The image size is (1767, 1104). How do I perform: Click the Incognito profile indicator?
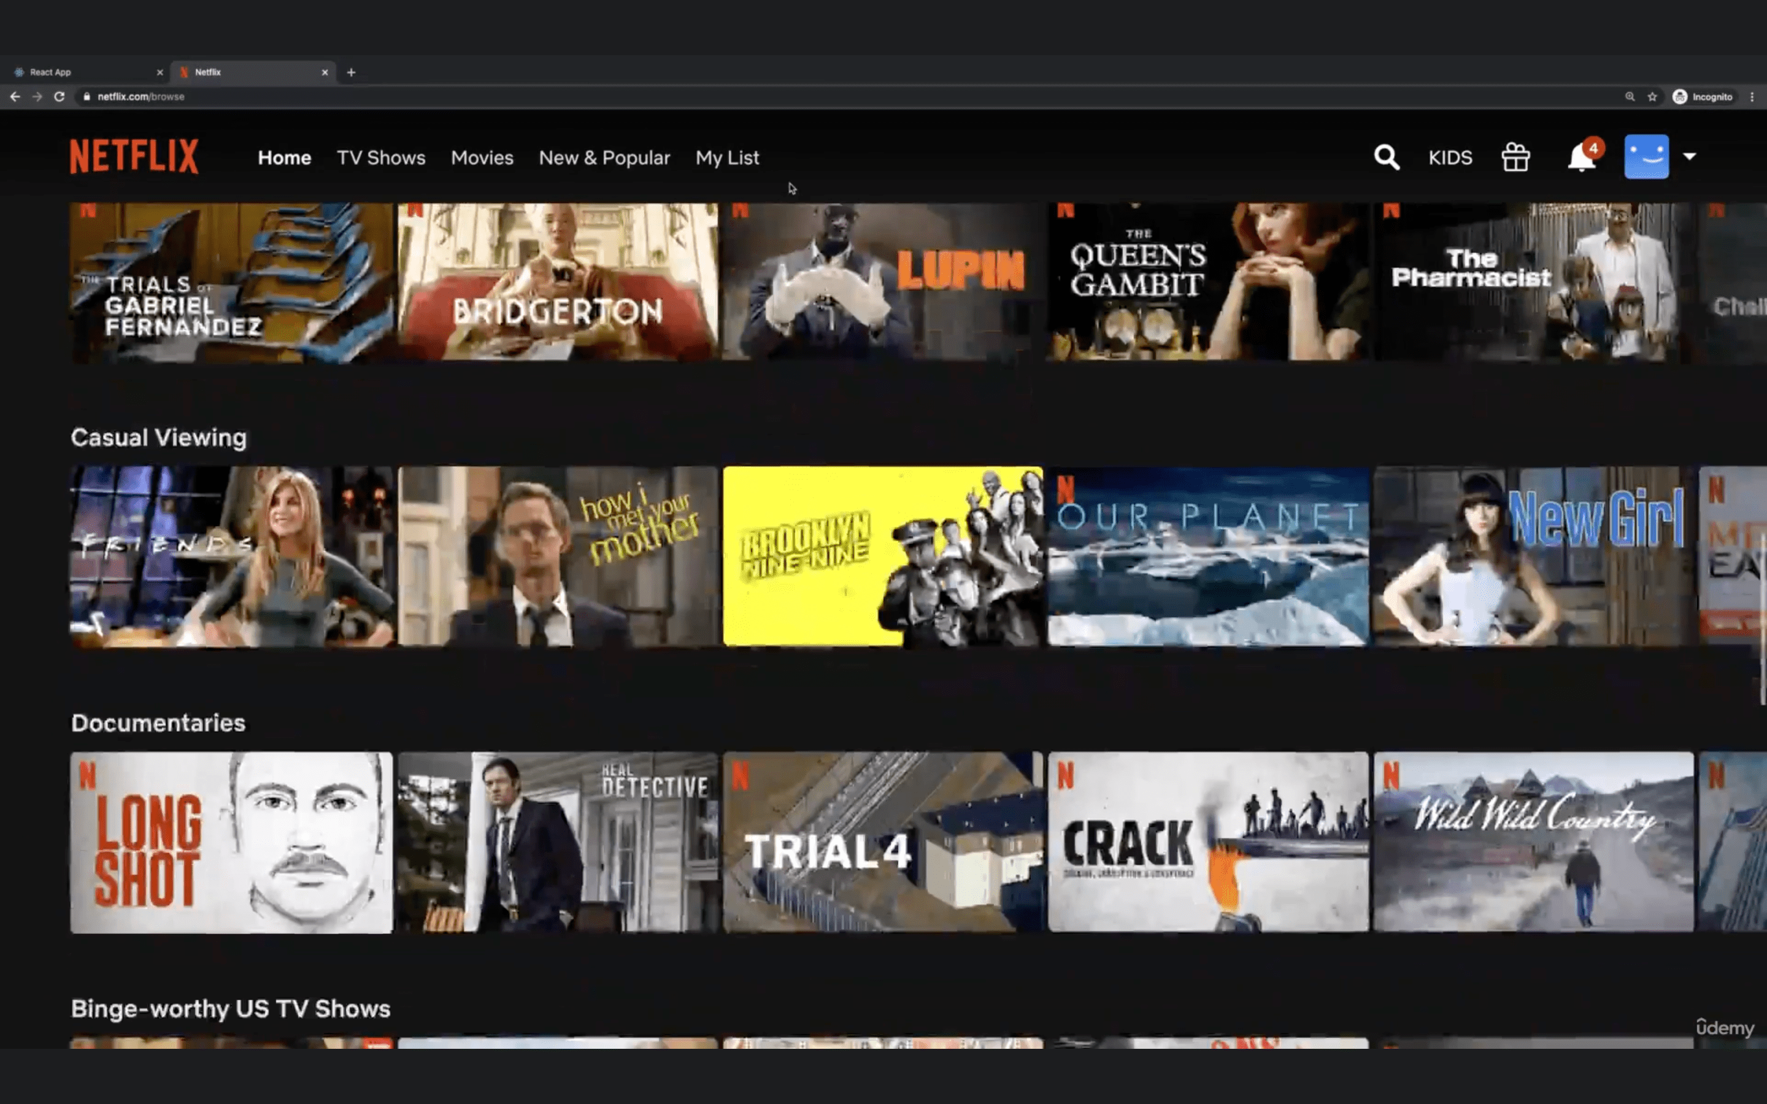click(x=1703, y=96)
